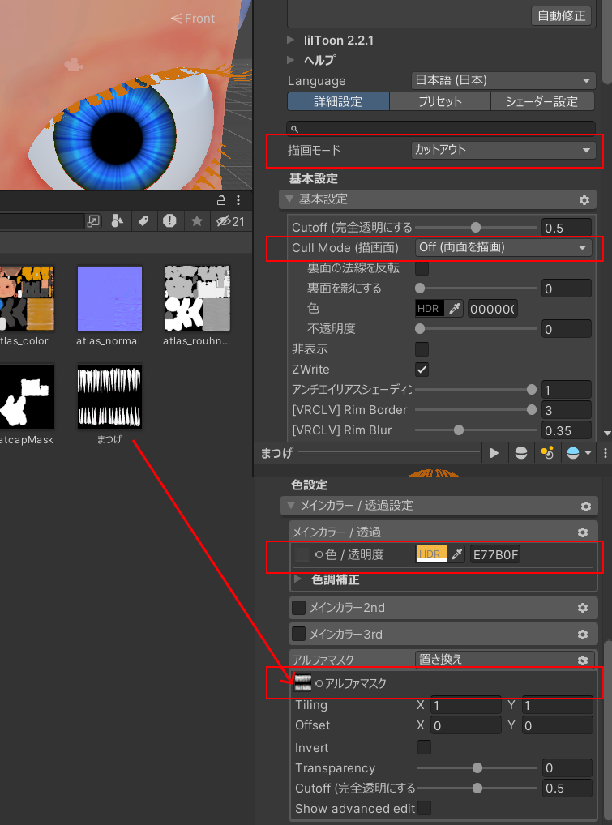
Task: Click the 自動修正 button
Action: pyautogui.click(x=561, y=15)
